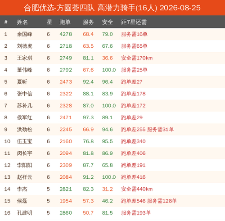Select rider name 闵长宇

click(x=25, y=153)
